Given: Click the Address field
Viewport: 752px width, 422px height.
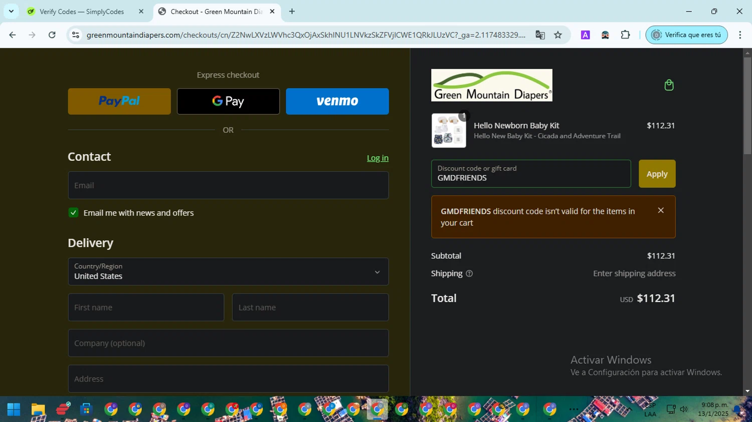Looking at the screenshot, I should 228,379.
